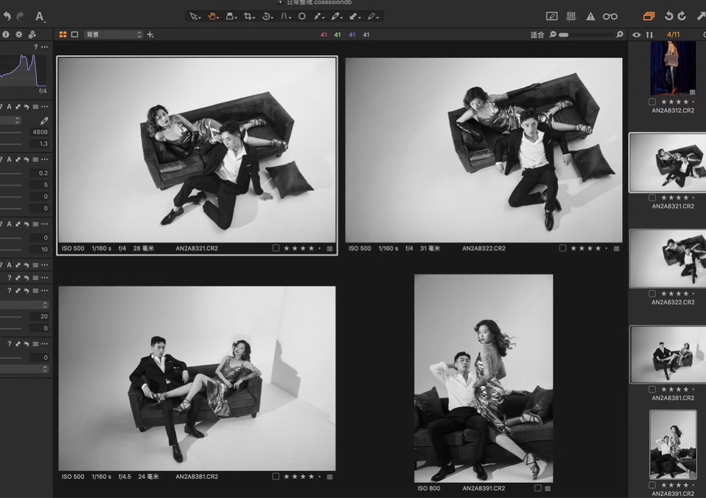Open the histogram panel three-dot menu

coord(45,47)
